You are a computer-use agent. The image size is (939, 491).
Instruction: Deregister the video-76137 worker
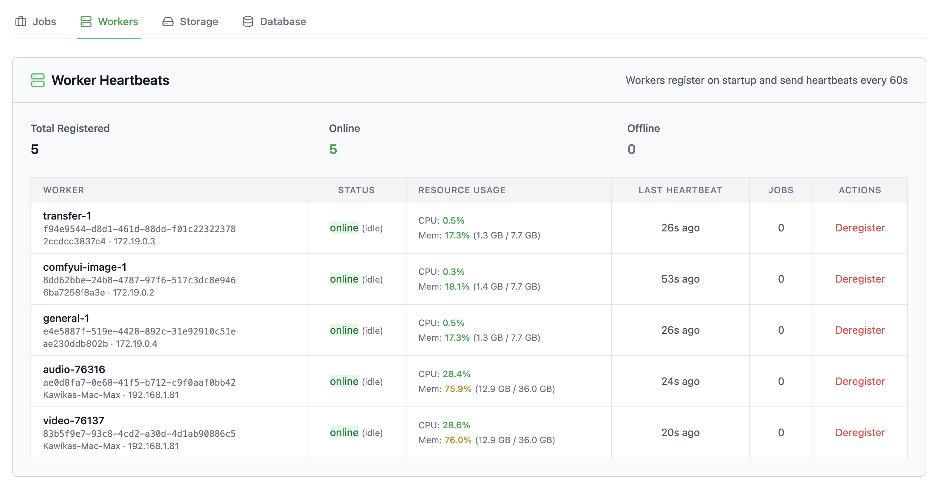(x=860, y=432)
